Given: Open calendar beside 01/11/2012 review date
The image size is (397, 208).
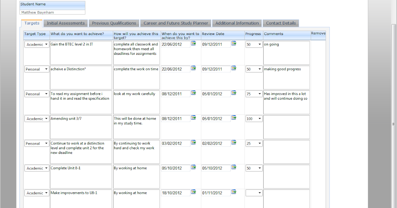Looking at the screenshot, I should tap(234, 192).
